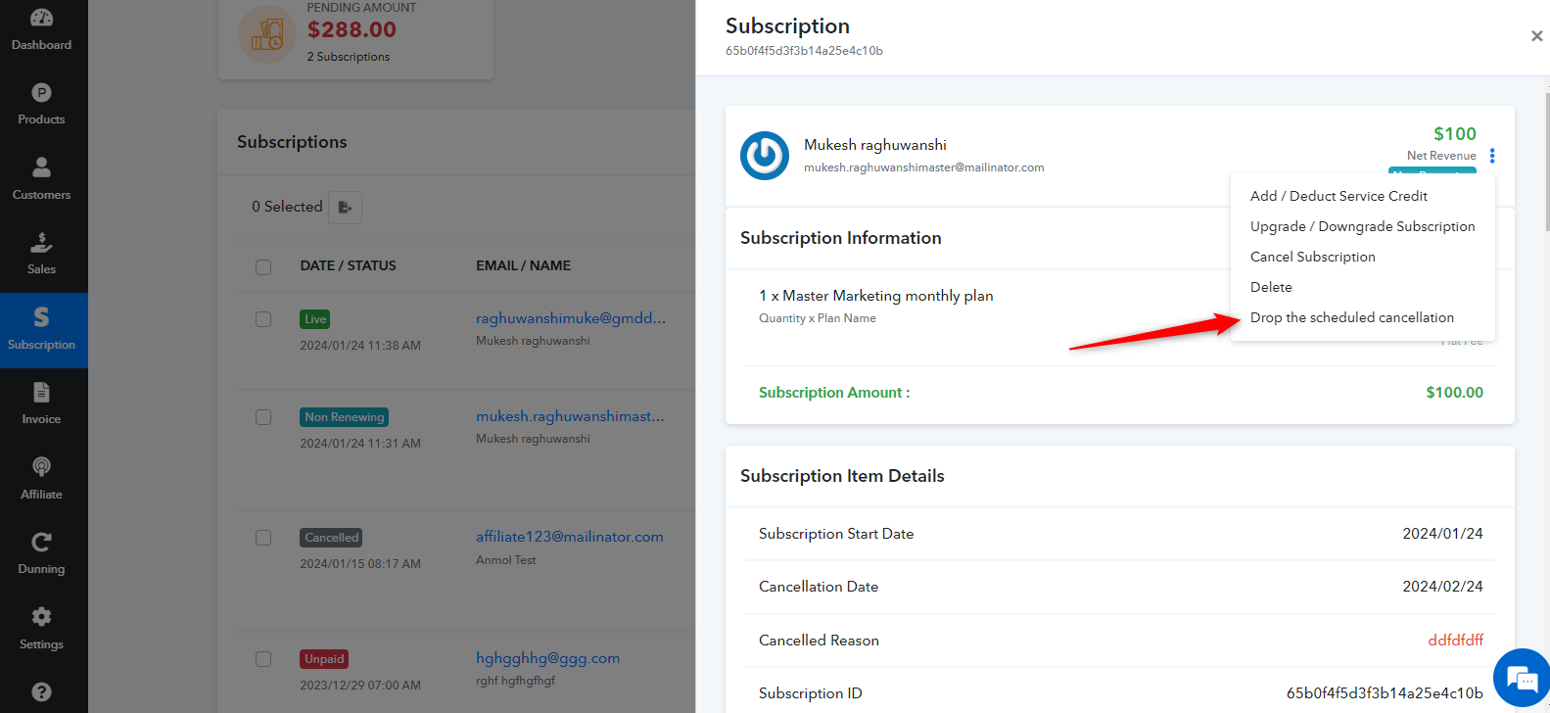The image size is (1550, 713).
Task: Choose Delete from the actions menu
Action: click(x=1271, y=287)
